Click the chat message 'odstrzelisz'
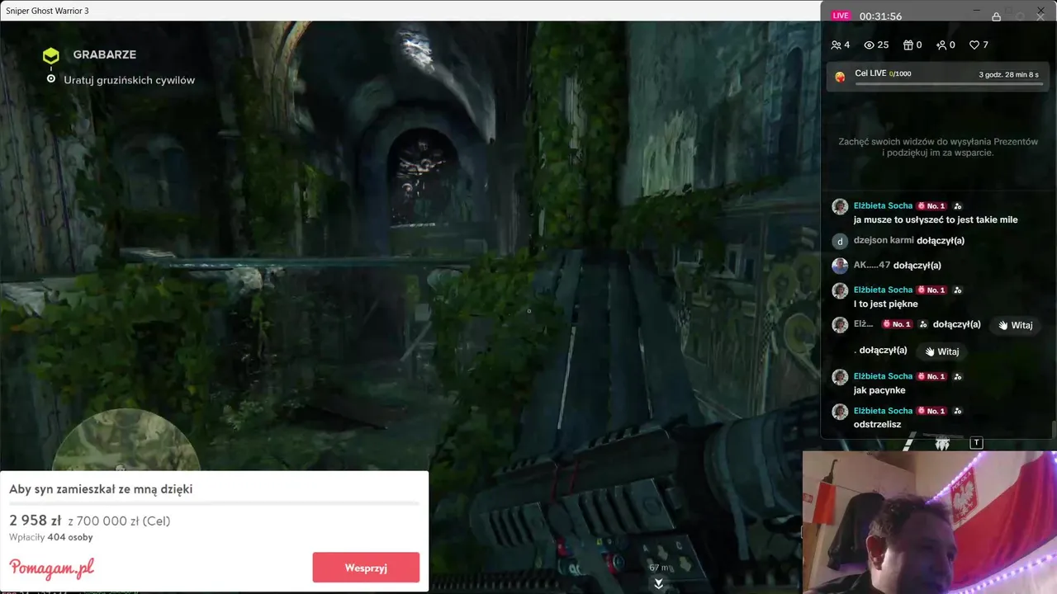The image size is (1057, 594). point(877,425)
